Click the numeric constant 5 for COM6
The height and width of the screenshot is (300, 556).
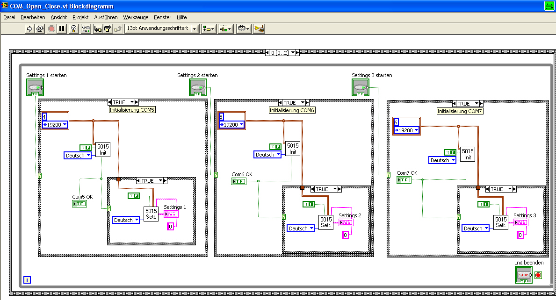pyautogui.click(x=221, y=116)
